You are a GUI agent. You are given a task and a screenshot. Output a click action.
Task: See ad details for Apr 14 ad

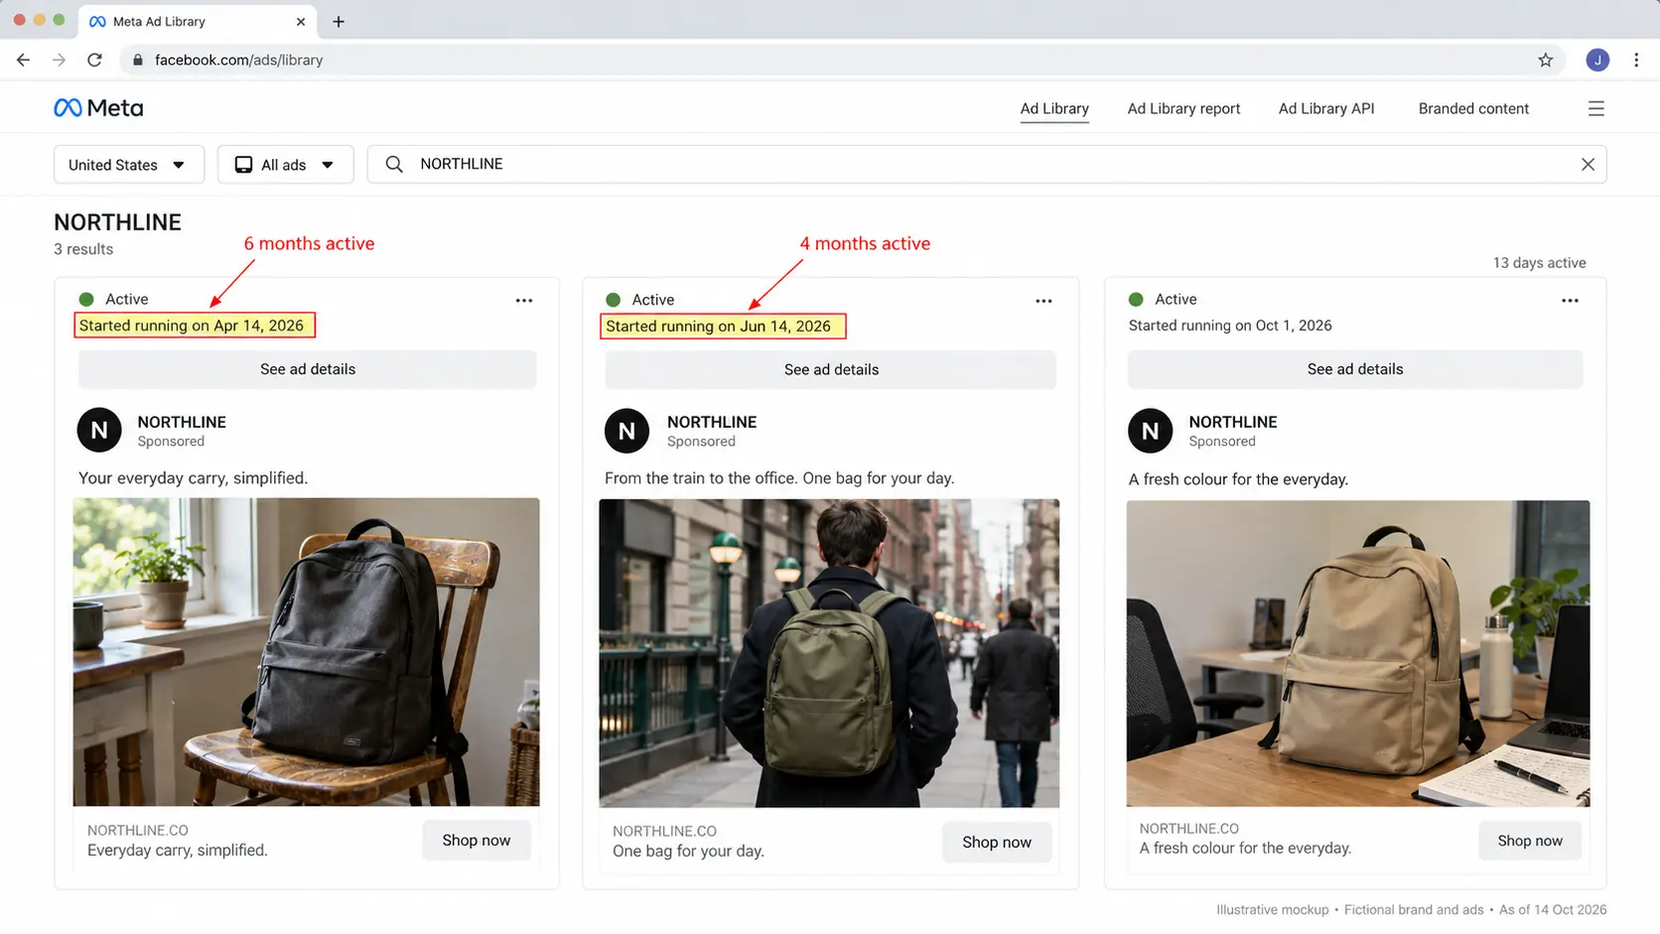point(308,369)
